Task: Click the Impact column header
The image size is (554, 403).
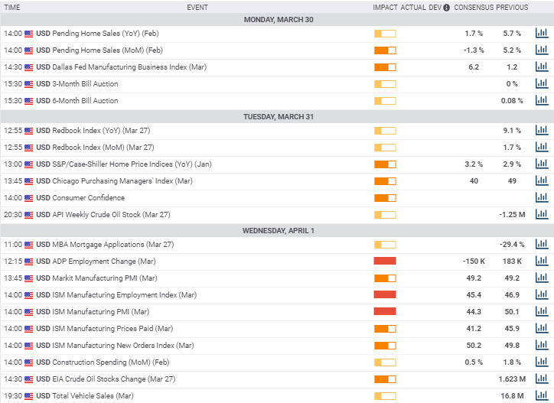Action: [x=385, y=7]
